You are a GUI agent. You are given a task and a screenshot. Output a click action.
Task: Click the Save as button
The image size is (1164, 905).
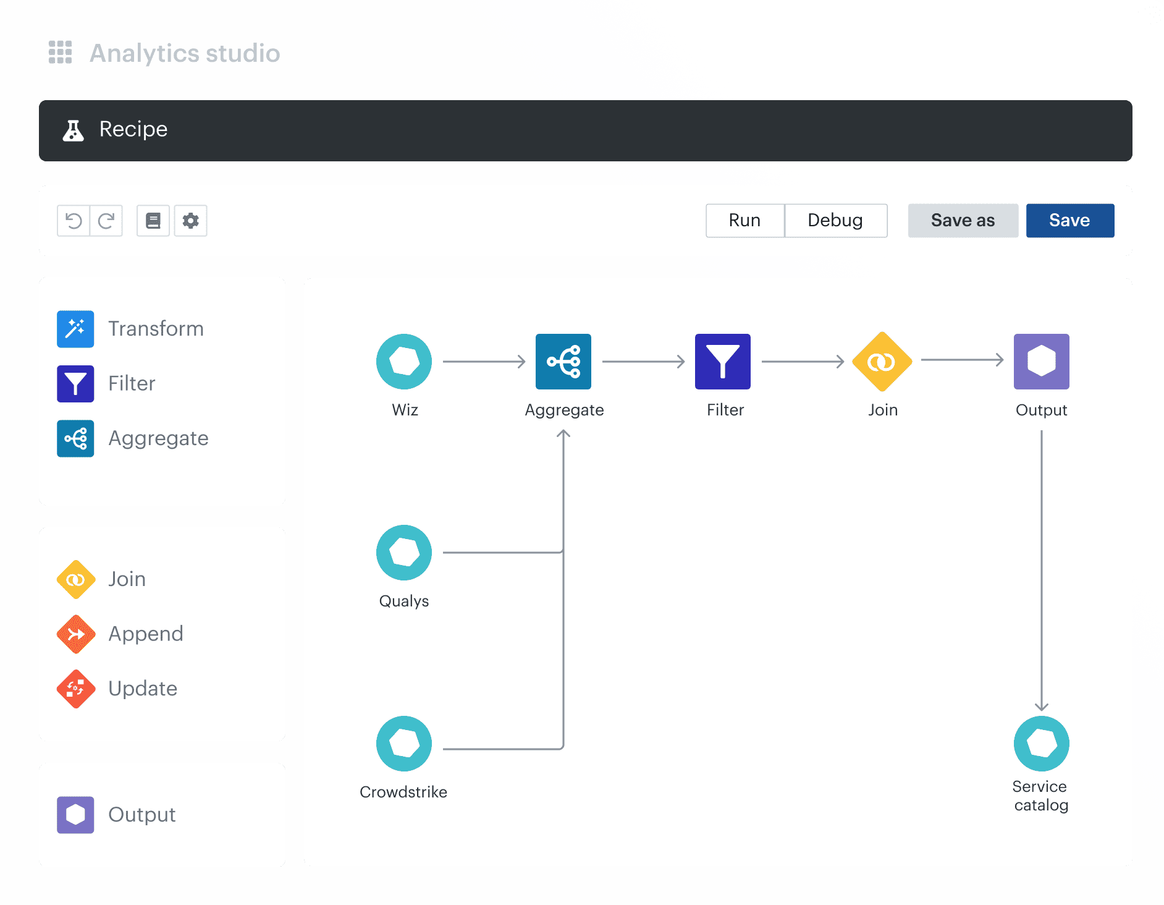[963, 221]
